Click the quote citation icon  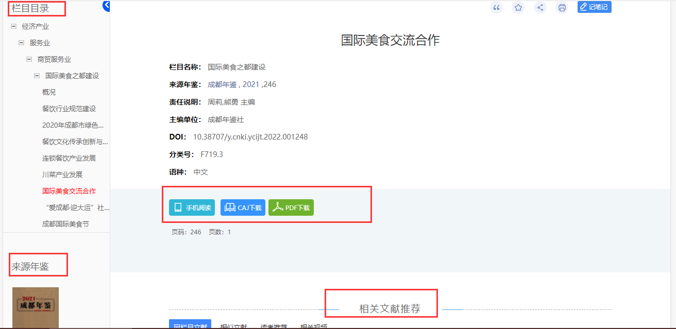pos(496,7)
